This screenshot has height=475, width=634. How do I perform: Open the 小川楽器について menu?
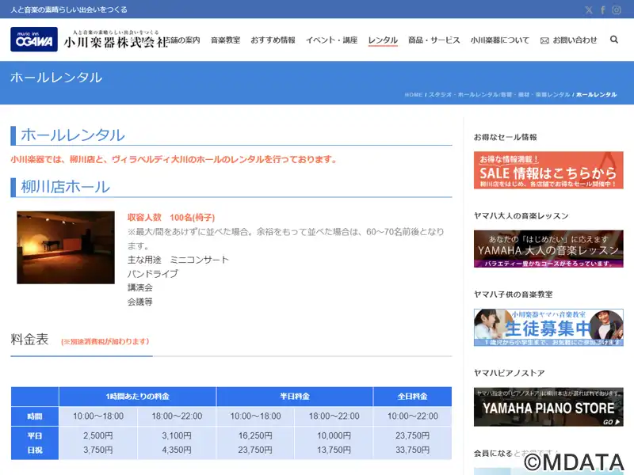pos(500,40)
